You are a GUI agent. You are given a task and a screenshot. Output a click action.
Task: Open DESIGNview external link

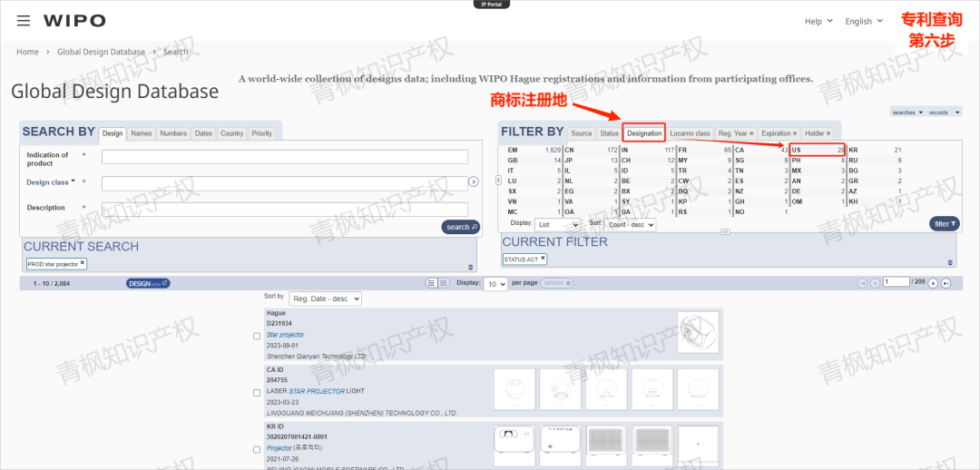tap(148, 283)
